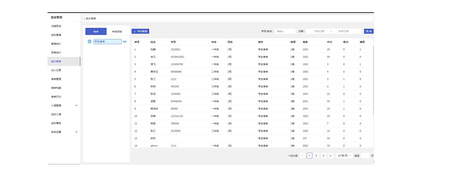The image size is (456, 181).
Task: Click student number 1234456
Action: click(176, 94)
